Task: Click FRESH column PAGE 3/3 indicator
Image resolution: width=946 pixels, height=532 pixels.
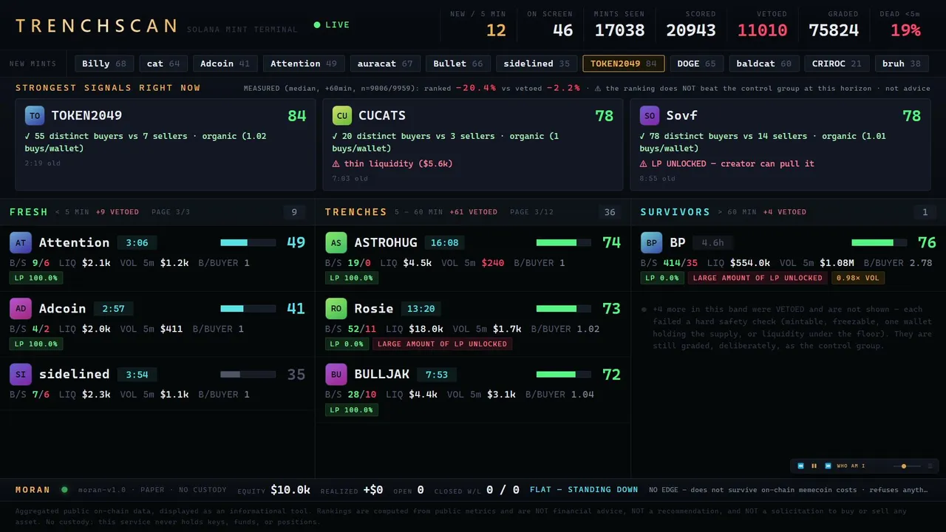Action: pyautogui.click(x=171, y=212)
